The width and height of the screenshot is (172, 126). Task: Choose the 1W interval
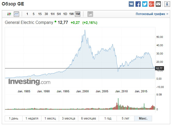[x=71, y=14]
